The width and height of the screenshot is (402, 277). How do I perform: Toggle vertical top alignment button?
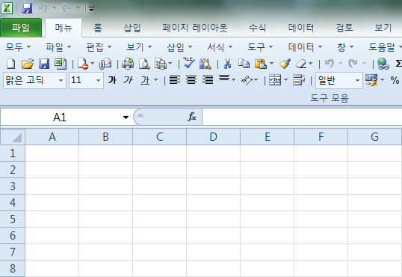tap(224, 78)
